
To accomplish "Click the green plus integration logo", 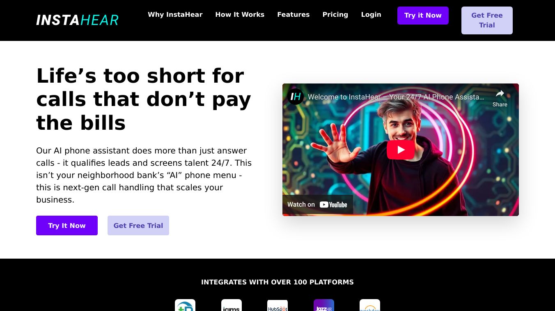I will (x=185, y=305).
